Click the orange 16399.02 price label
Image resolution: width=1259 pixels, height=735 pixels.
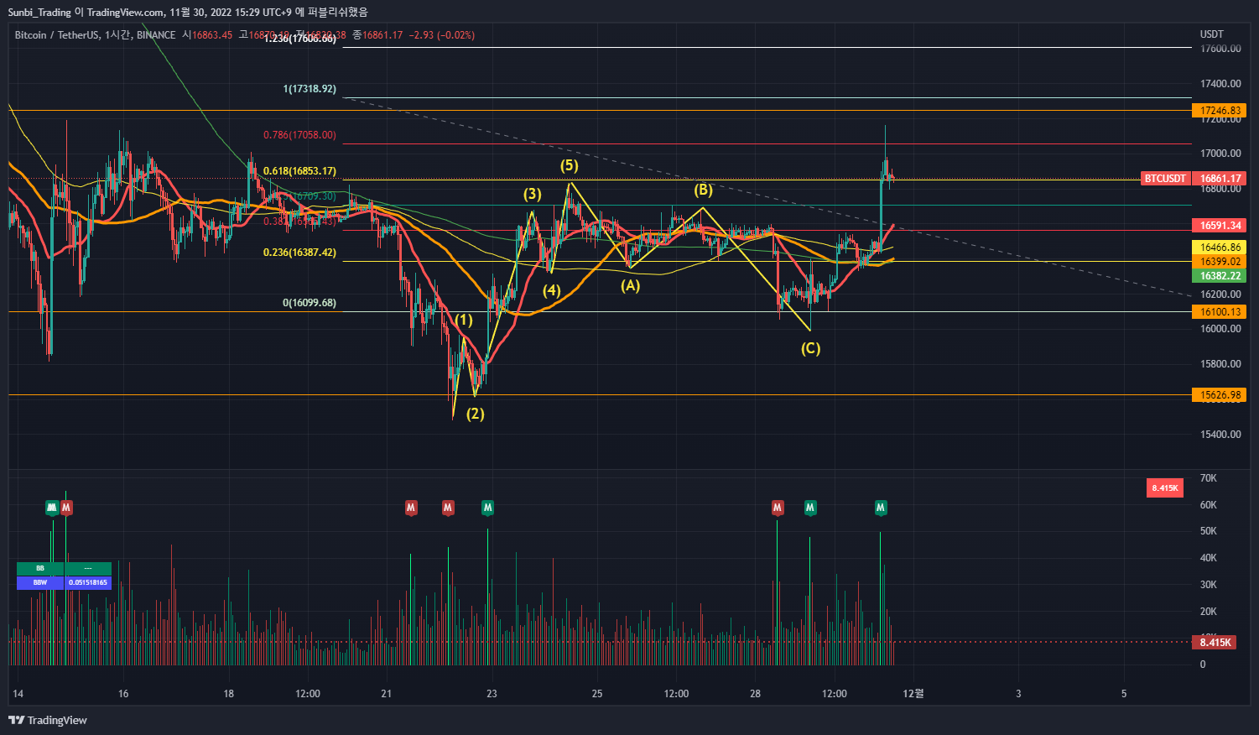coord(1220,262)
